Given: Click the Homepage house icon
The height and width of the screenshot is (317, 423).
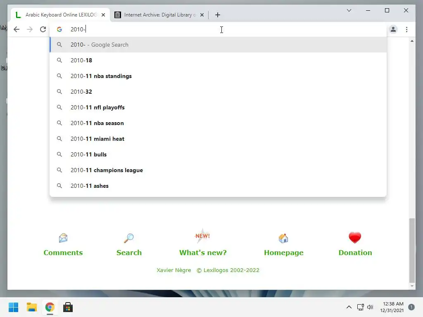Looking at the screenshot, I should point(283,238).
